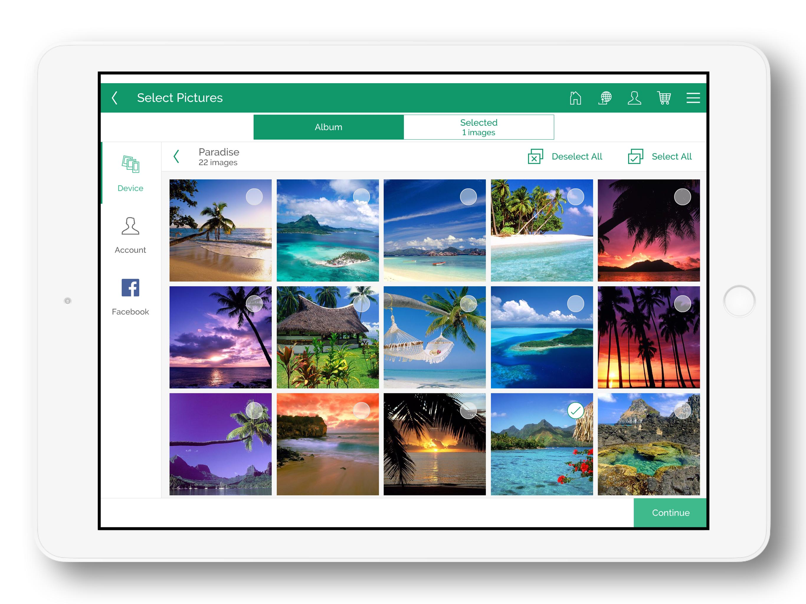Screen dimensions: 806x604
Task: Click the Select Pictures title
Action: (x=180, y=98)
